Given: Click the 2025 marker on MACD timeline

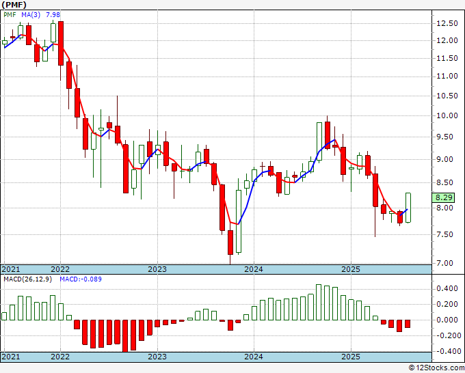Looking at the screenshot, I should click(x=351, y=357).
